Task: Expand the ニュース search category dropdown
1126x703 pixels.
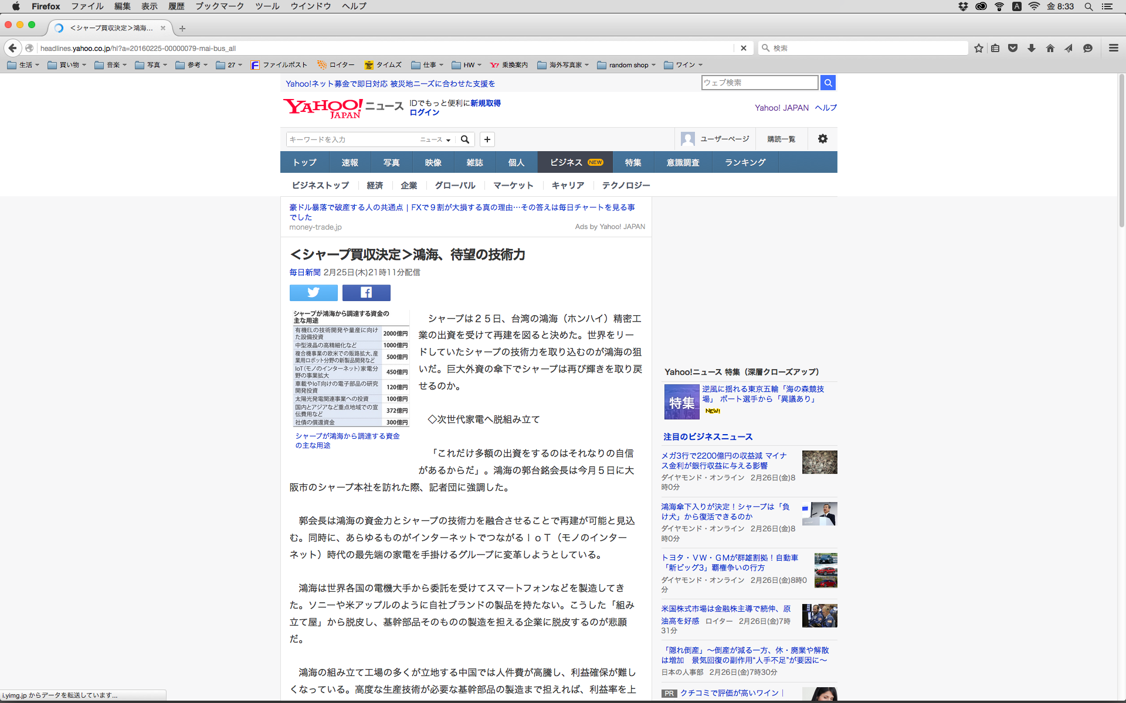Action: (435, 139)
